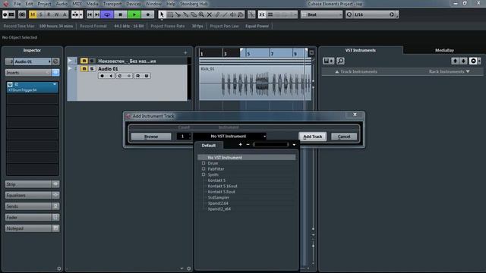Go to previous marker button
This screenshot has width=486, height=273.
point(90,14)
